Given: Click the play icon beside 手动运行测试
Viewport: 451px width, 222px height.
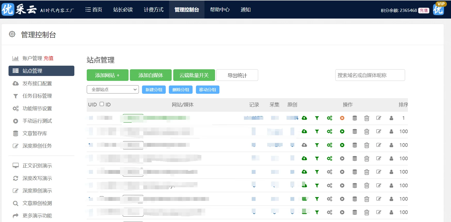Looking at the screenshot, I should point(15,121).
